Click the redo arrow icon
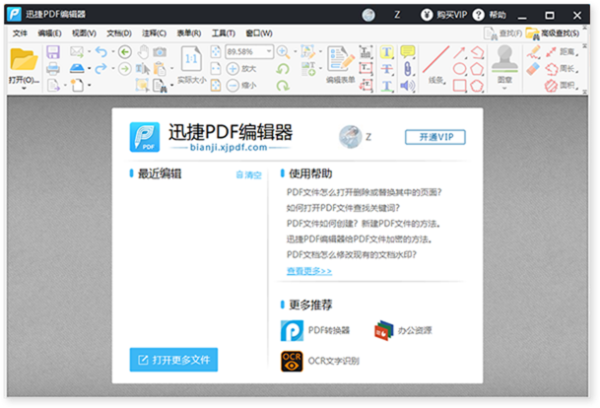This screenshot has height=408, width=600. tap(101, 69)
